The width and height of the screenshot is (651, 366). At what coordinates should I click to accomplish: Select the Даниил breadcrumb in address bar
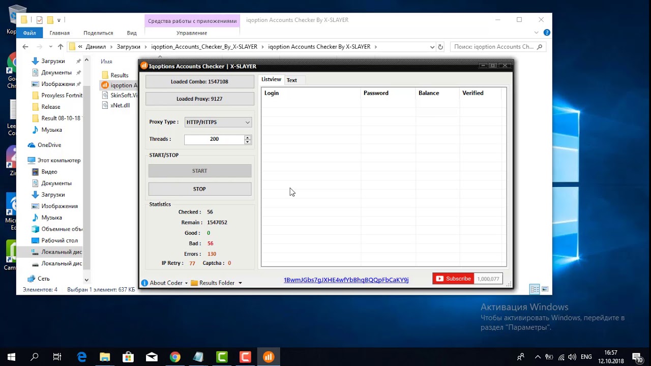(x=96, y=47)
